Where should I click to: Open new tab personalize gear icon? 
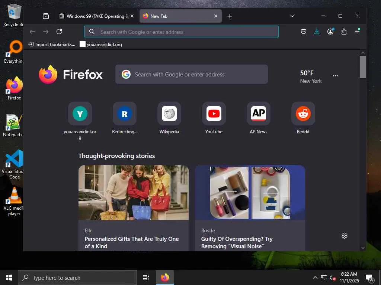pyautogui.click(x=344, y=236)
